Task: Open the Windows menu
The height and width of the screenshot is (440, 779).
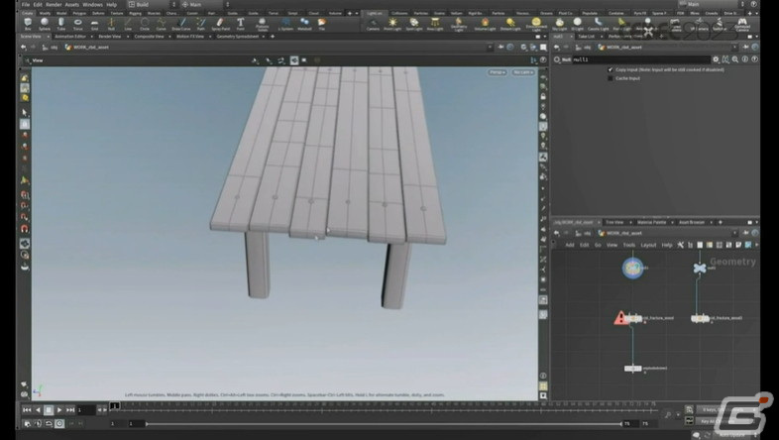Action: click(x=92, y=5)
